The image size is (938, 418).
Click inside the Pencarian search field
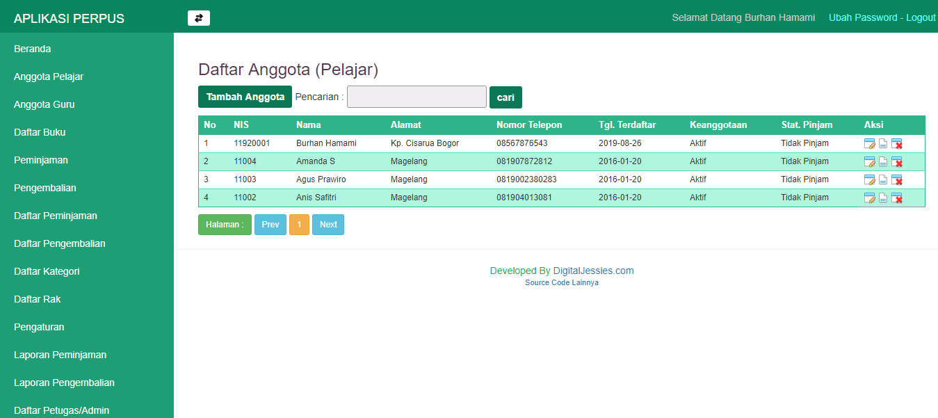[x=416, y=97]
